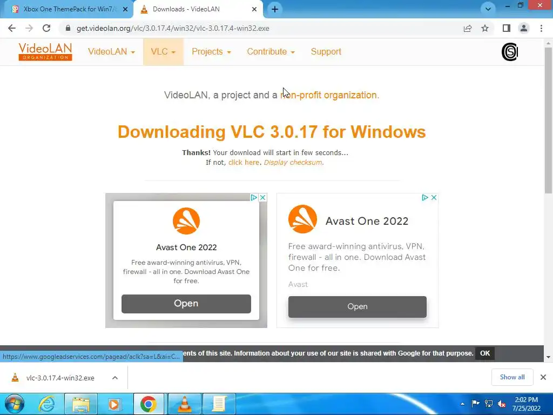Accept the cookie notice with OK
553x415 pixels.
click(x=485, y=353)
